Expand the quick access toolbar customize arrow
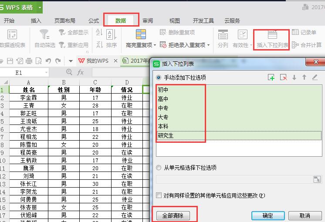The height and width of the screenshot is (222, 325). pyautogui.click(x=71, y=61)
